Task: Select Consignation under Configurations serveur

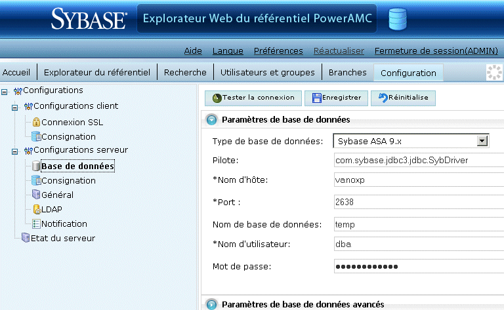Action: (x=68, y=181)
